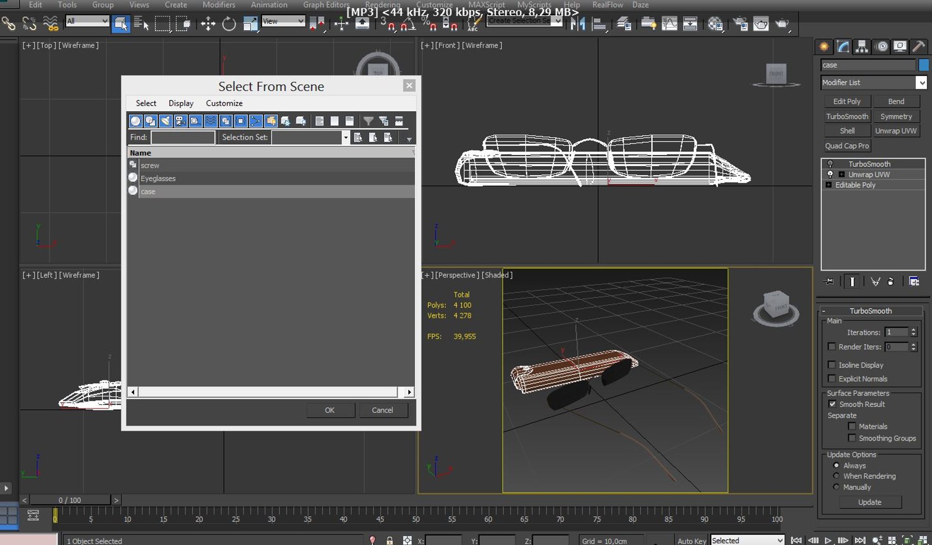Open the Create panel star tab
The image size is (932, 545).
coord(824,46)
